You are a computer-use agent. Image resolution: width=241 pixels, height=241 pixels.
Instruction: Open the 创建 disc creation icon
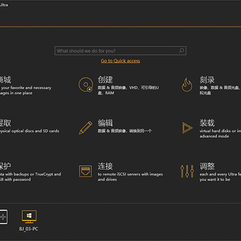(x=86, y=84)
